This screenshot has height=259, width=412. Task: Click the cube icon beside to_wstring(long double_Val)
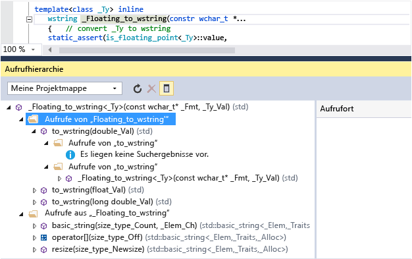pos(44,202)
